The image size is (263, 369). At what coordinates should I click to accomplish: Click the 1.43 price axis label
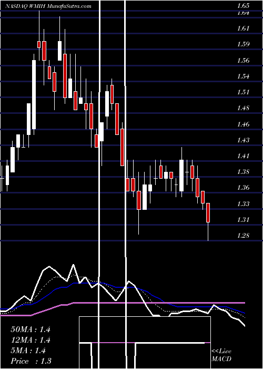pos(243,140)
